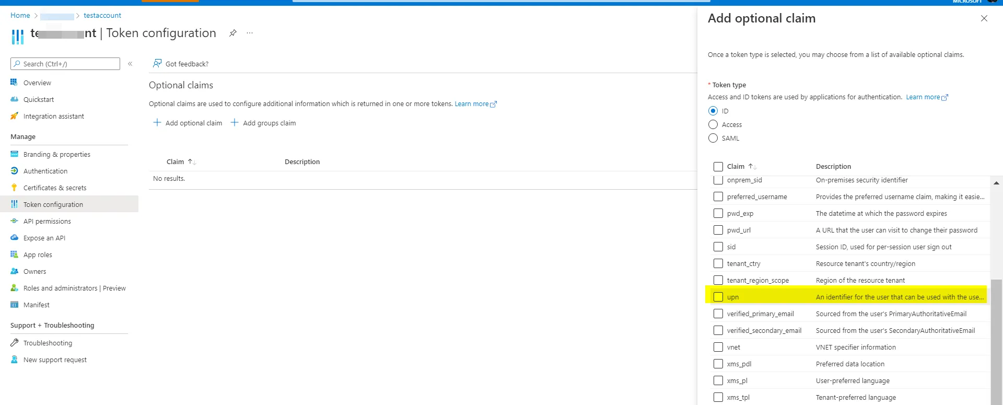Click the Quickstart cloud icon

[x=14, y=99]
